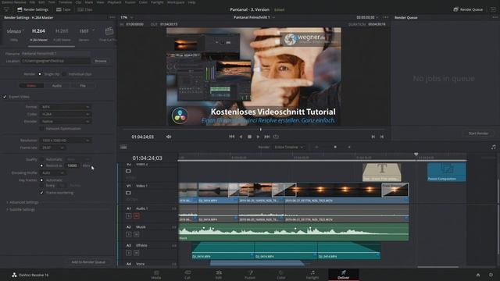Enable Network Optimization checkbox
The width and height of the screenshot is (500, 281).
[x=41, y=129]
